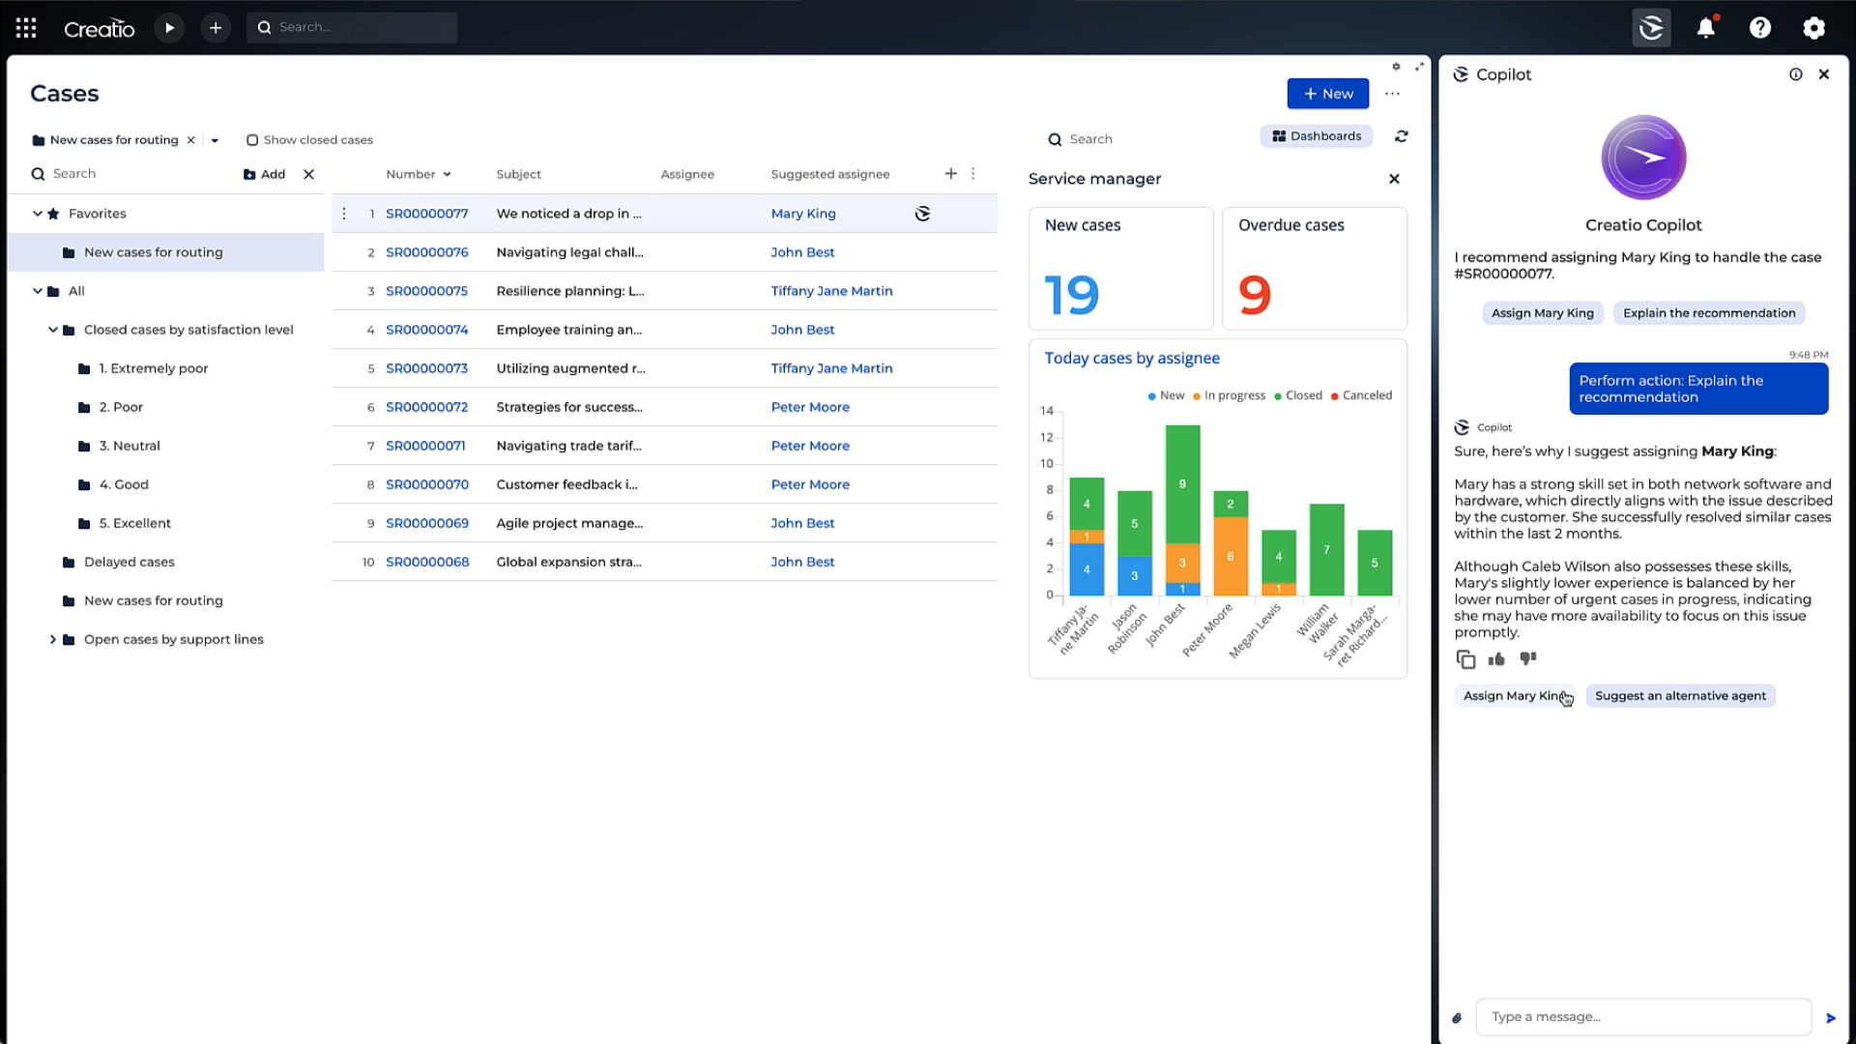1856x1044 pixels.
Task: Click the attachment paperclip icon
Action: point(1457,1018)
